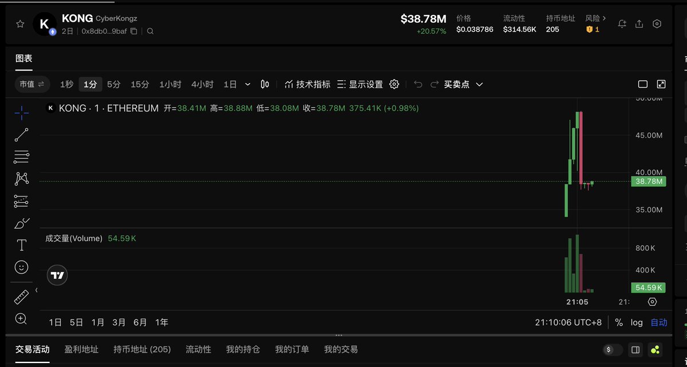Expand the chart to fullscreen

coord(661,84)
